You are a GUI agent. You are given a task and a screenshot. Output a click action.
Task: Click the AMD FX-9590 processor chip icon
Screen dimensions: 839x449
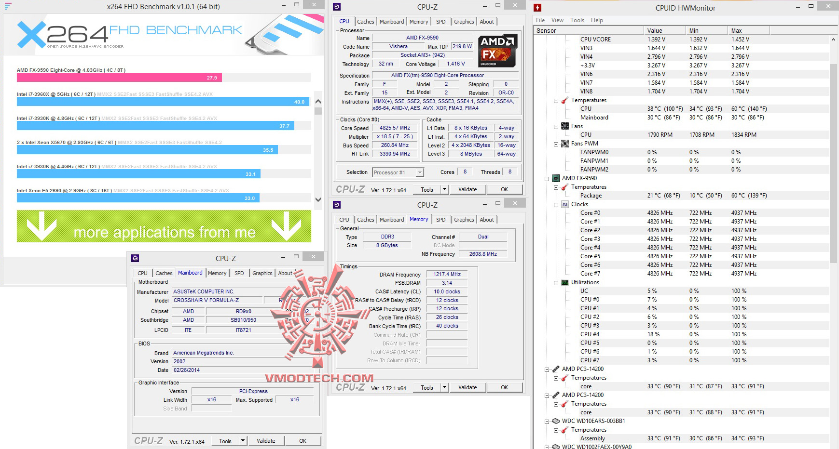(556, 178)
